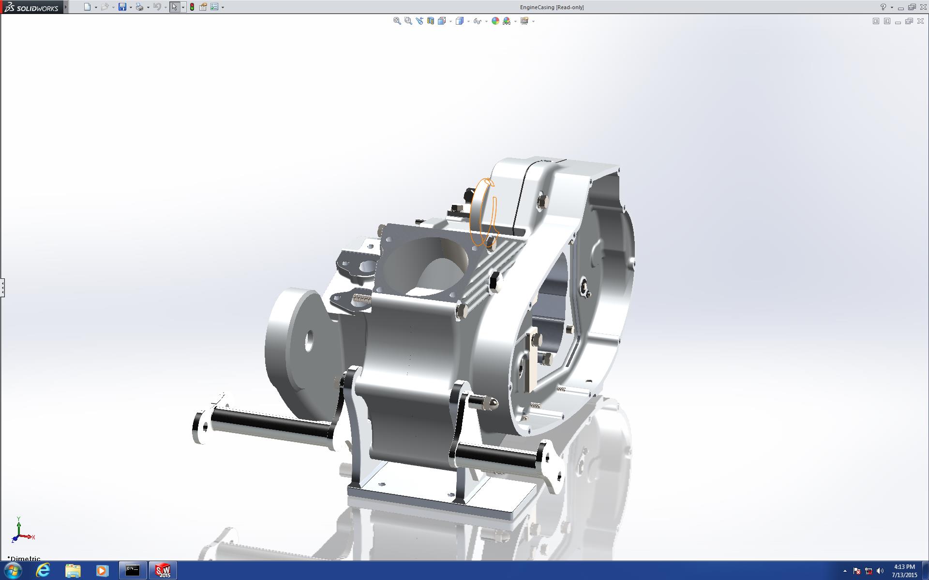Click the Edit Appearance color ball

coord(495,21)
